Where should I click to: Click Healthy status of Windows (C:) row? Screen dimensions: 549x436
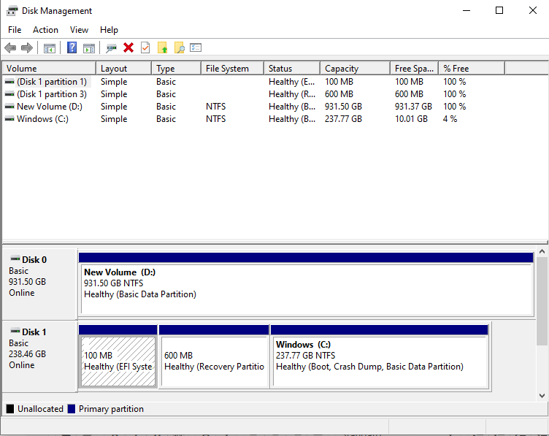(x=292, y=119)
